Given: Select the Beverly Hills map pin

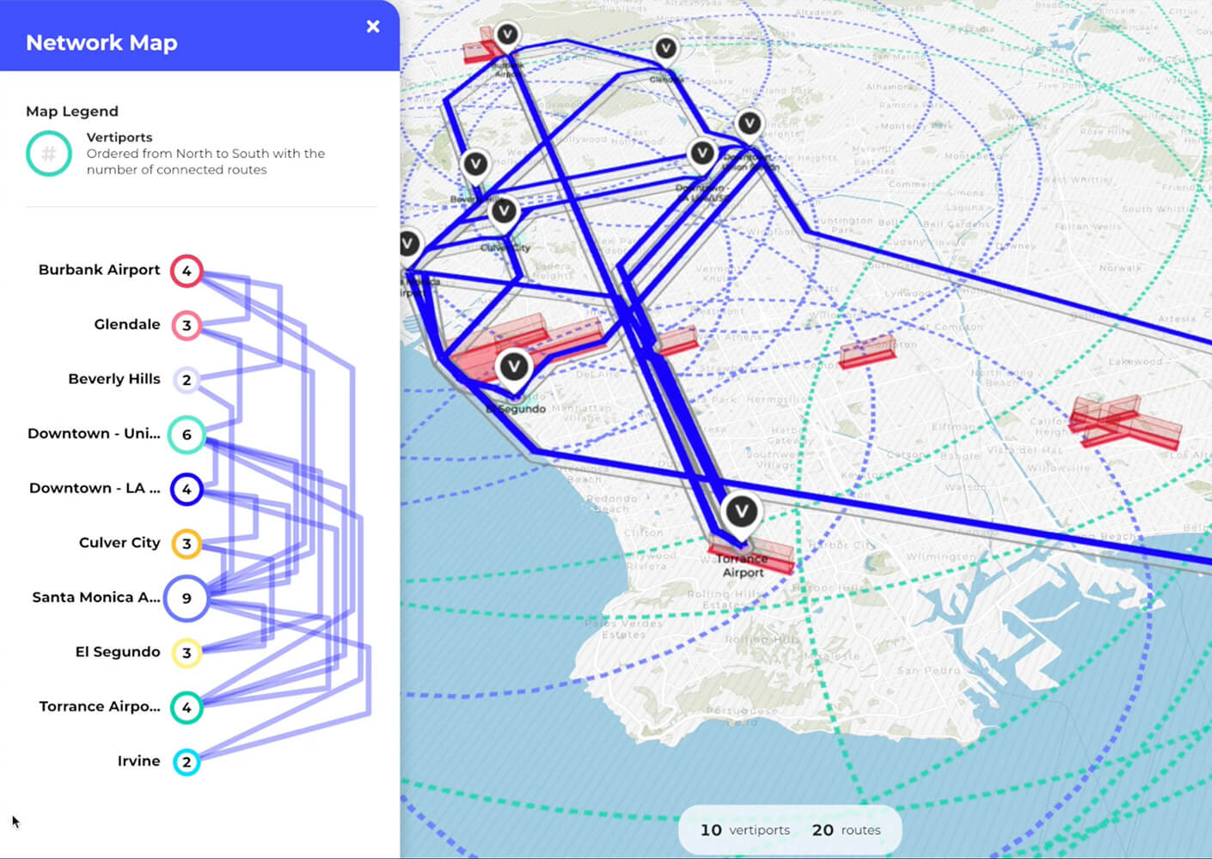Looking at the screenshot, I should click(x=475, y=163).
